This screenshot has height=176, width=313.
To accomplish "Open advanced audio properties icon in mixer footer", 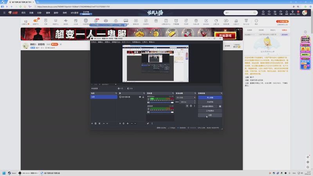I will coord(148,124).
